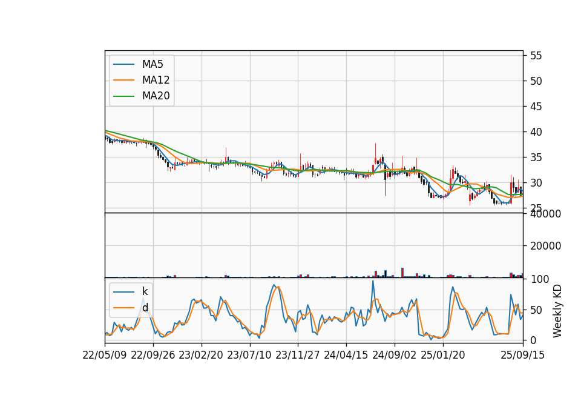Click the 100 tick on the KD axis

pos(539,279)
